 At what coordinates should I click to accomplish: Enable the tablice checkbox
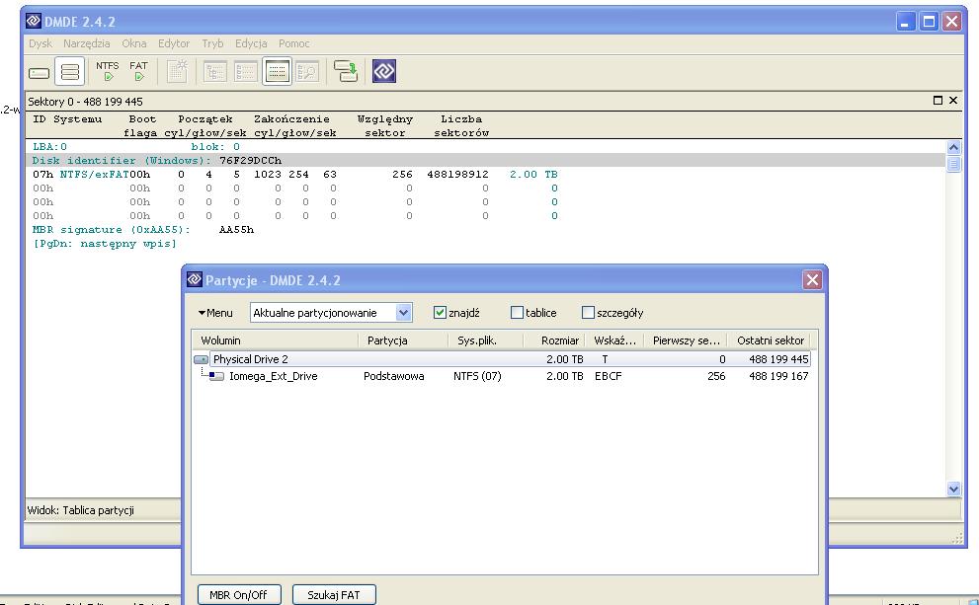517,313
